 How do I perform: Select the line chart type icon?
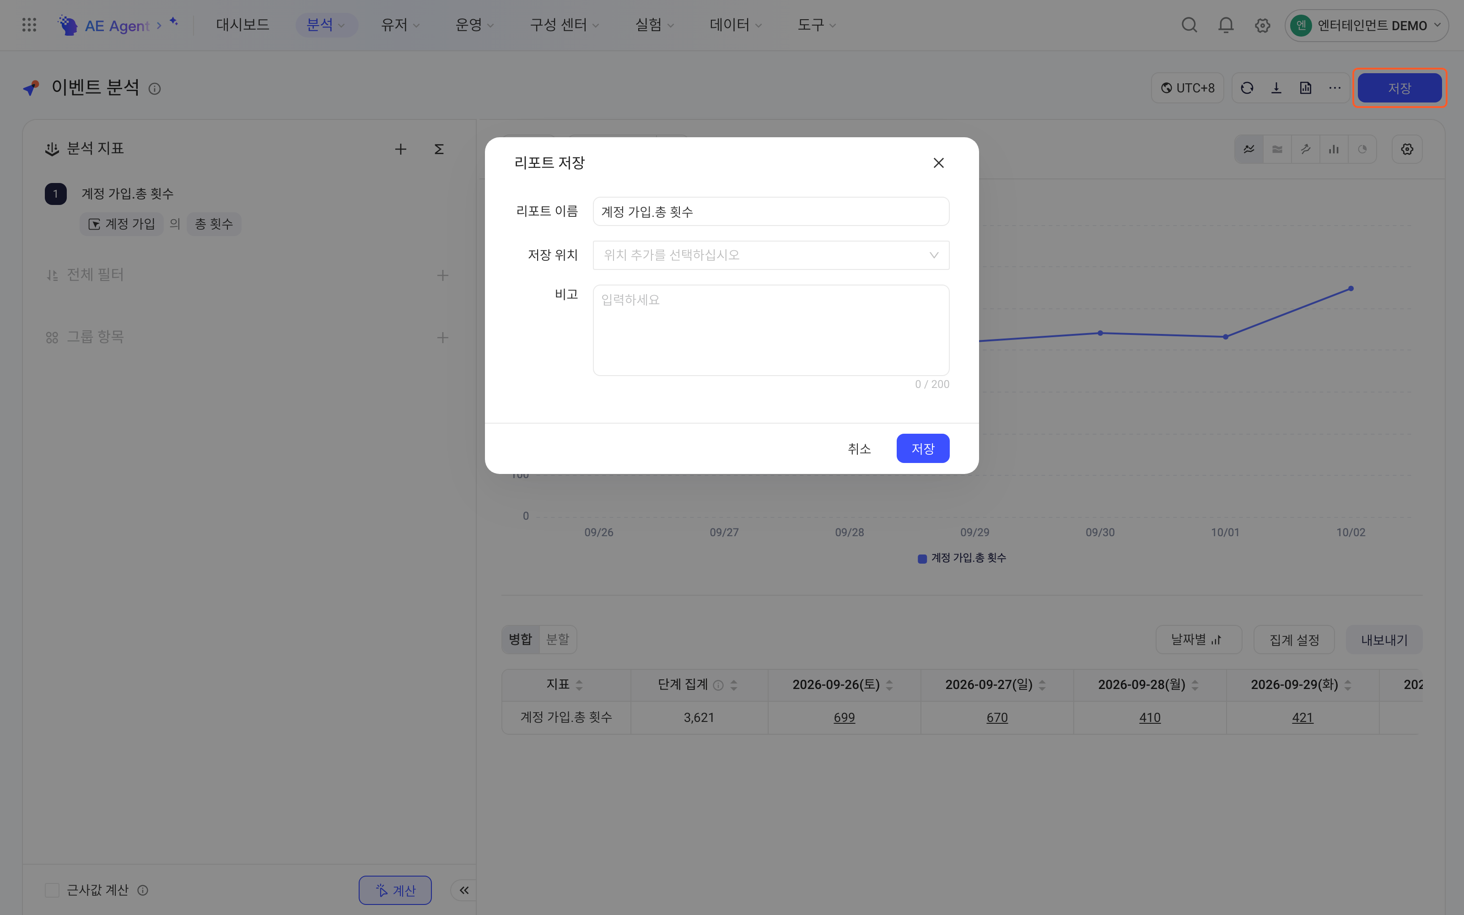1249,150
